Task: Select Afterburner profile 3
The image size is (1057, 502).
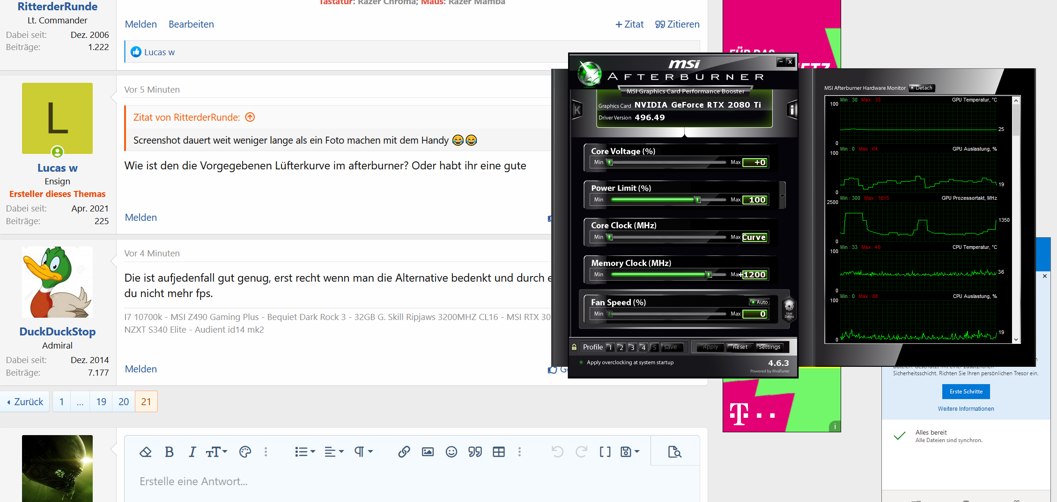Action: coord(632,347)
